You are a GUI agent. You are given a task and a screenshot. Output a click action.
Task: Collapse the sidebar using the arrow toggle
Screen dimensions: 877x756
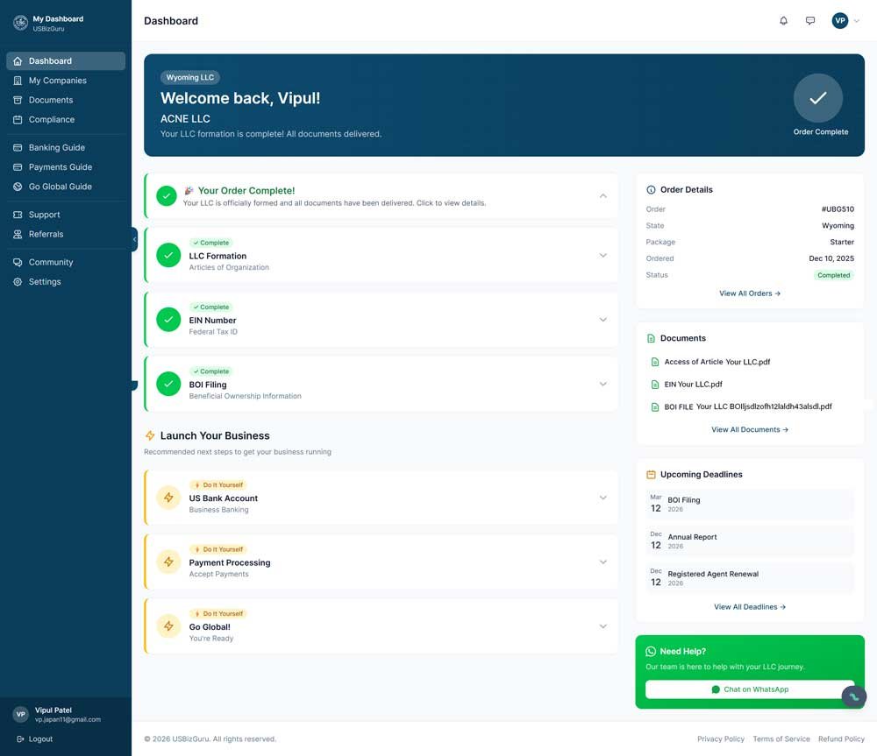point(132,239)
